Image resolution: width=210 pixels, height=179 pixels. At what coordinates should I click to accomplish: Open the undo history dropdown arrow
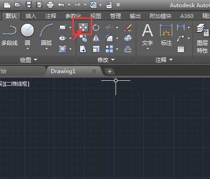[69, 5]
